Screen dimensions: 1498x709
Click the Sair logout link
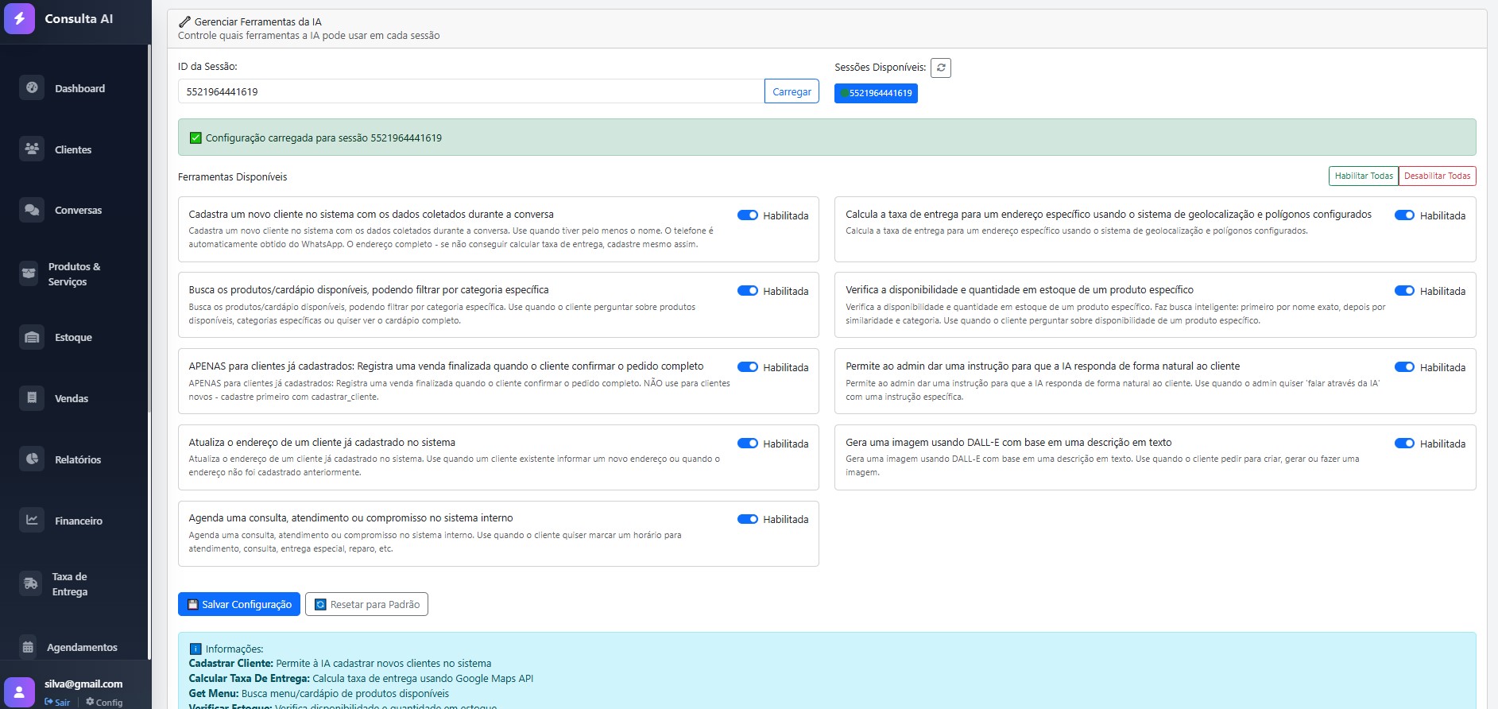pos(58,702)
